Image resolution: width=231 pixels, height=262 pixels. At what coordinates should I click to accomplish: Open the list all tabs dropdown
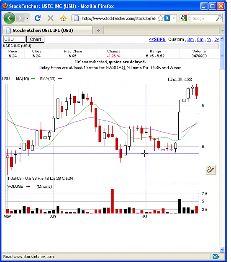point(222,31)
